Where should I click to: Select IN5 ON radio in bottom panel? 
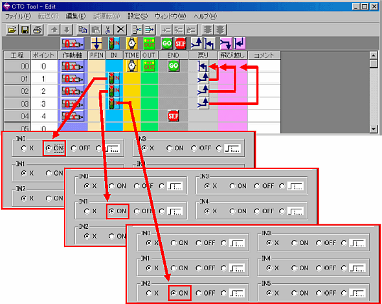[300, 293]
